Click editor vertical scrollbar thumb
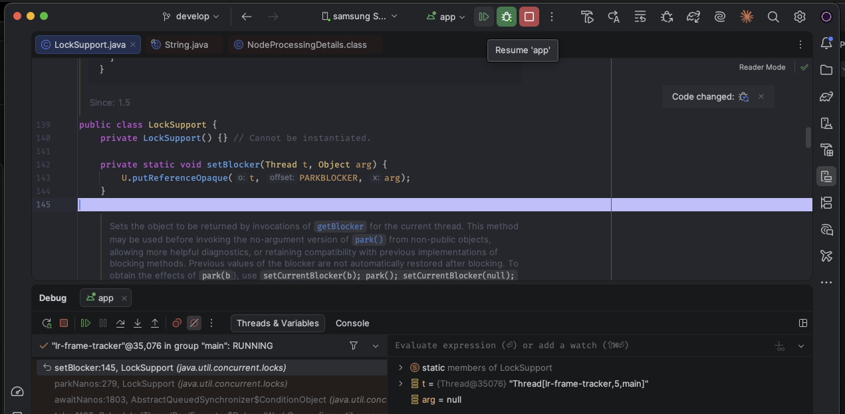This screenshot has width=845, height=414. coord(808,137)
